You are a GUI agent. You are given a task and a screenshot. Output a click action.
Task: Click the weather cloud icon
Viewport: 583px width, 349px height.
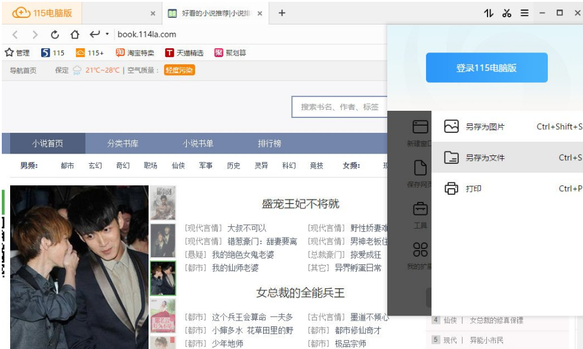77,70
